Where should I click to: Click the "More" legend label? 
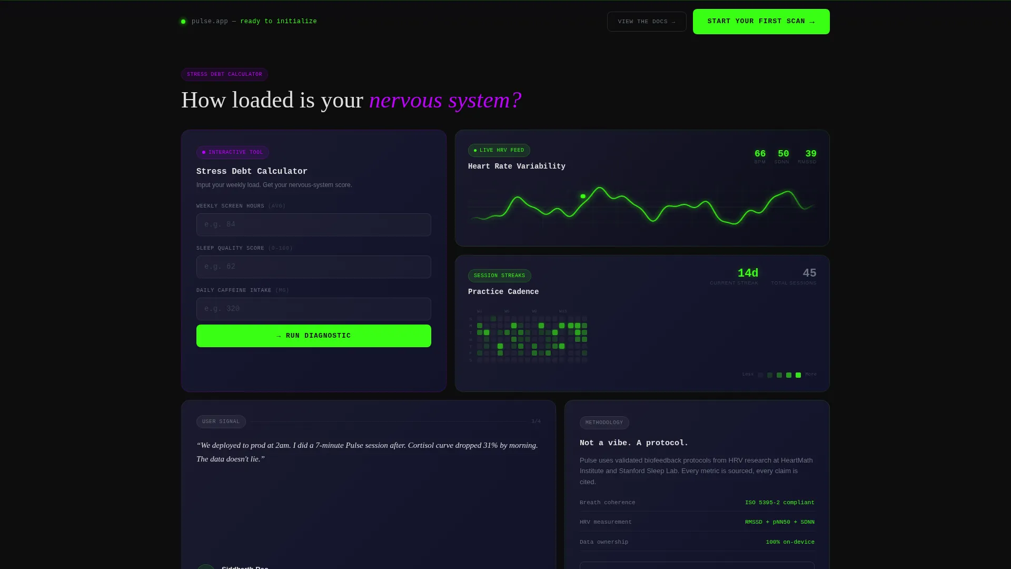click(x=811, y=374)
